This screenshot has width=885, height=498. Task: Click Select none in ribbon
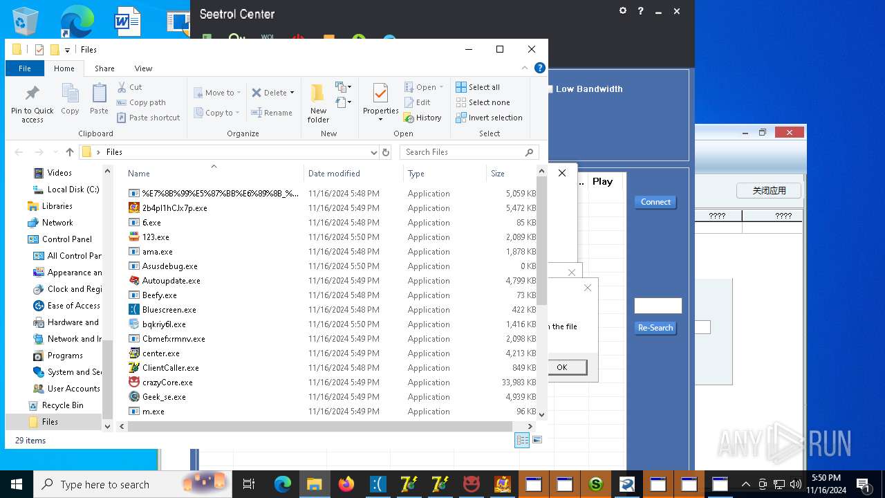click(x=483, y=102)
